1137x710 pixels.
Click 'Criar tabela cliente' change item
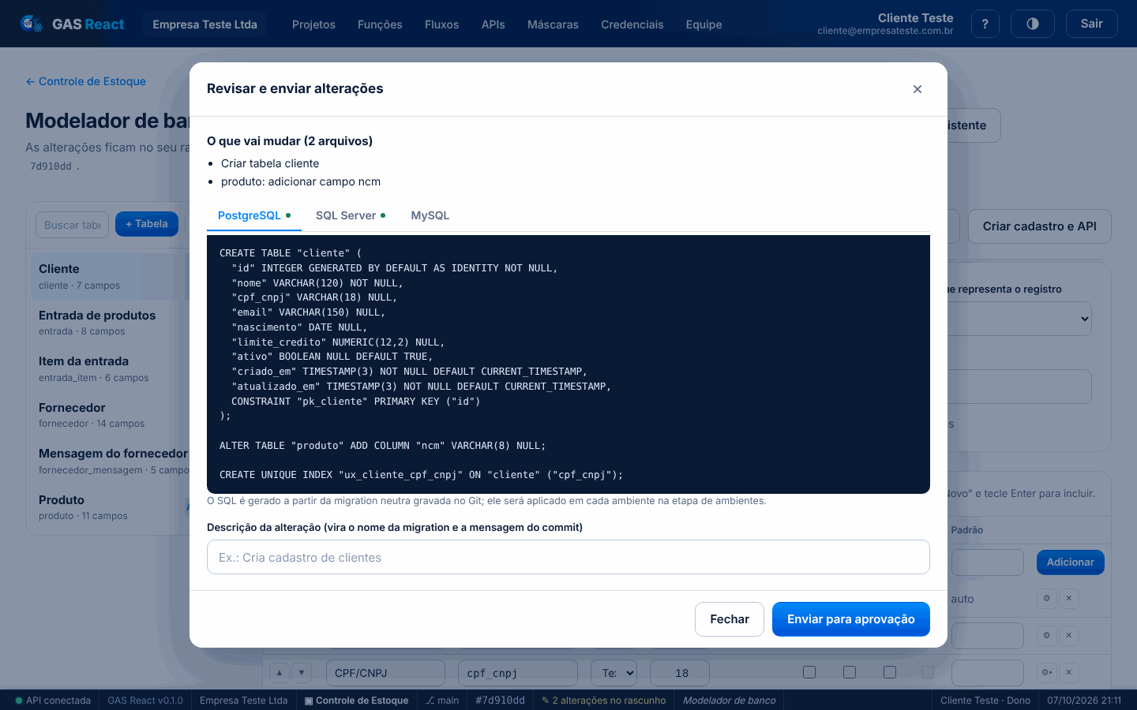click(270, 163)
